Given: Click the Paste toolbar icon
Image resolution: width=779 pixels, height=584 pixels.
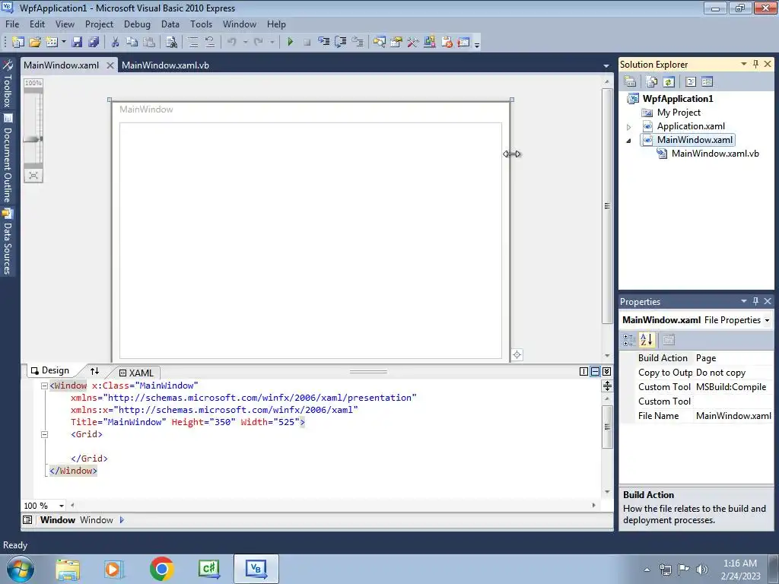Looking at the screenshot, I should (149, 43).
